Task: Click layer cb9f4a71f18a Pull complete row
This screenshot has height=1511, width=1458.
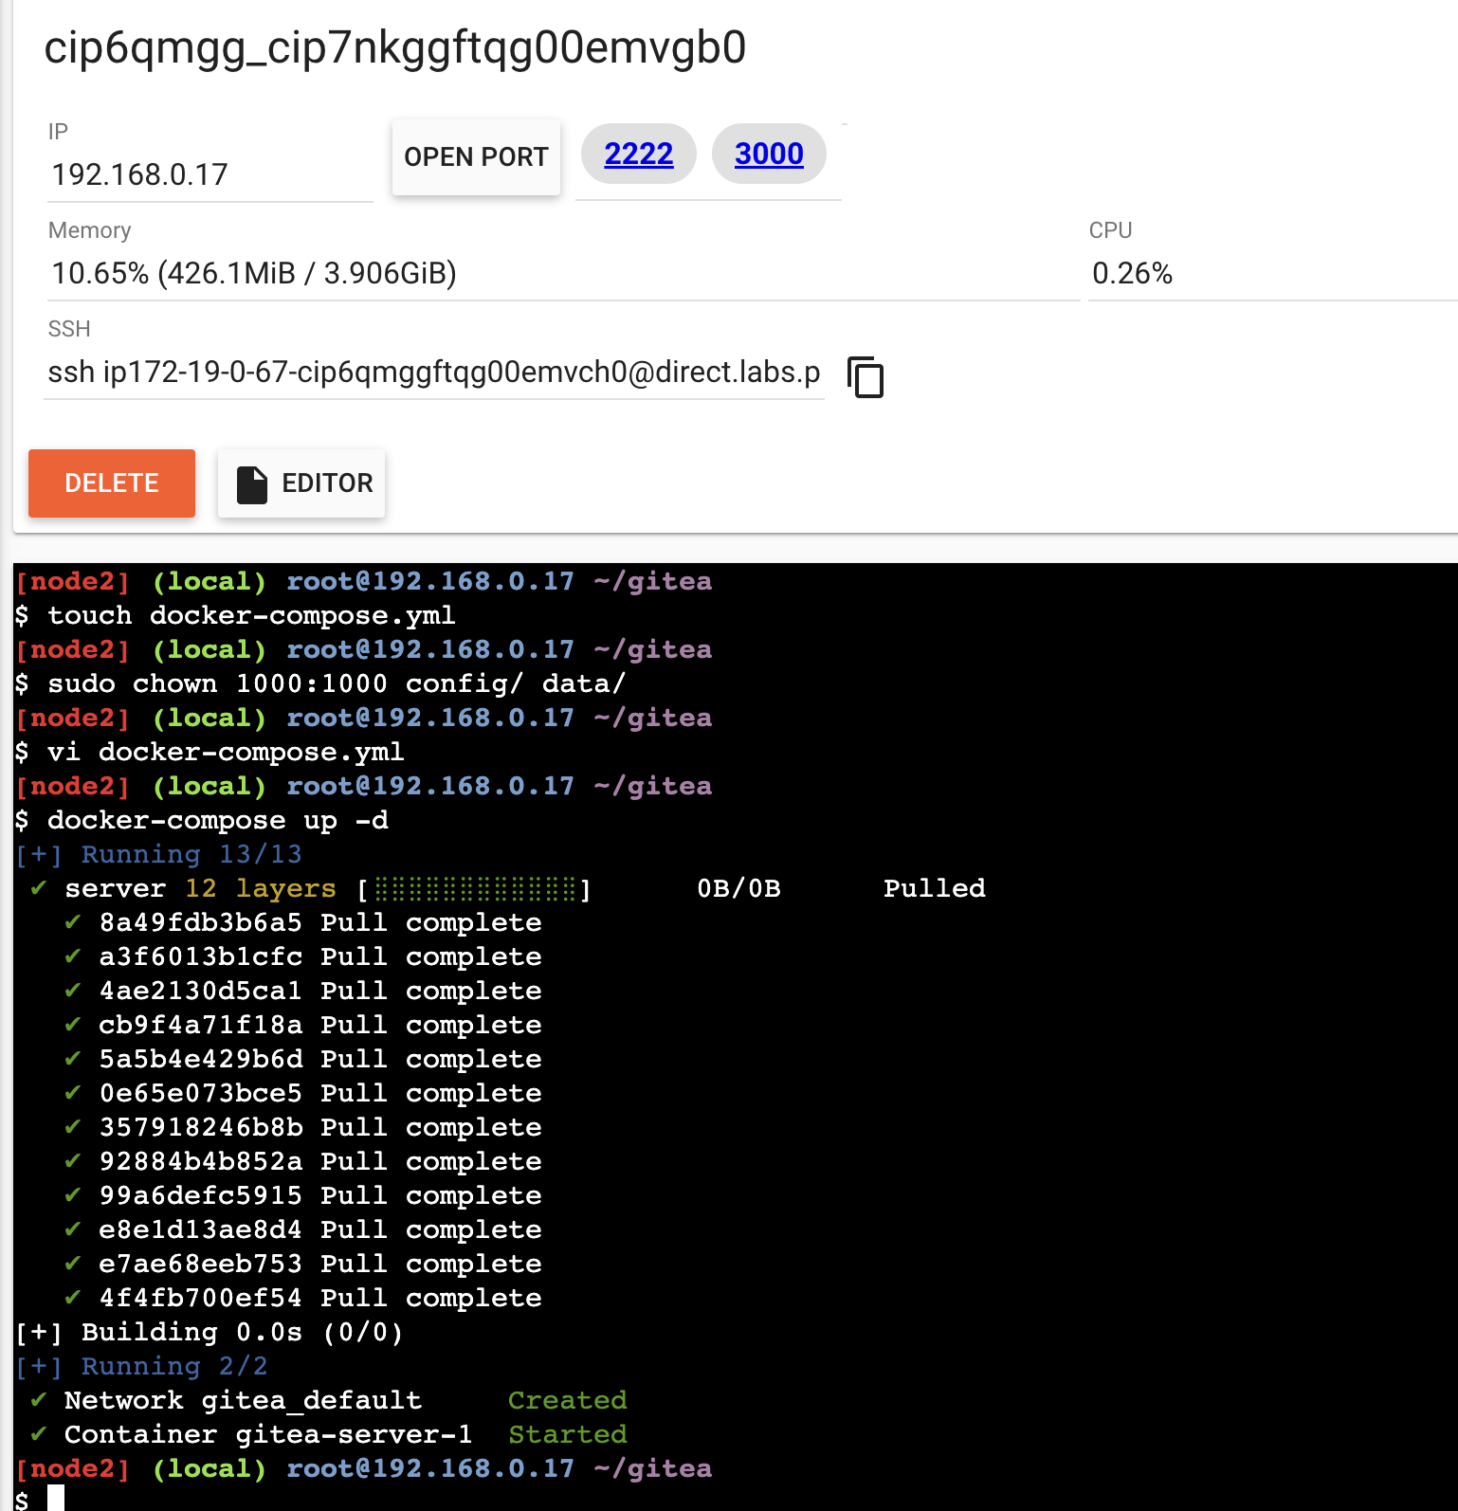Action: pos(303,1025)
